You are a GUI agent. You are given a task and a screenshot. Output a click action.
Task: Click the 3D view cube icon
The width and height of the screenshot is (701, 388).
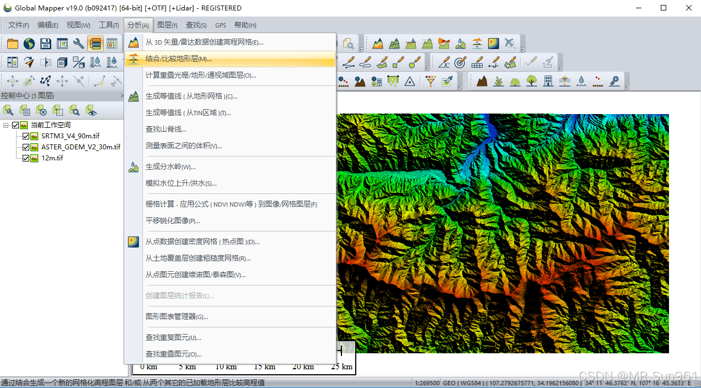coord(62,62)
